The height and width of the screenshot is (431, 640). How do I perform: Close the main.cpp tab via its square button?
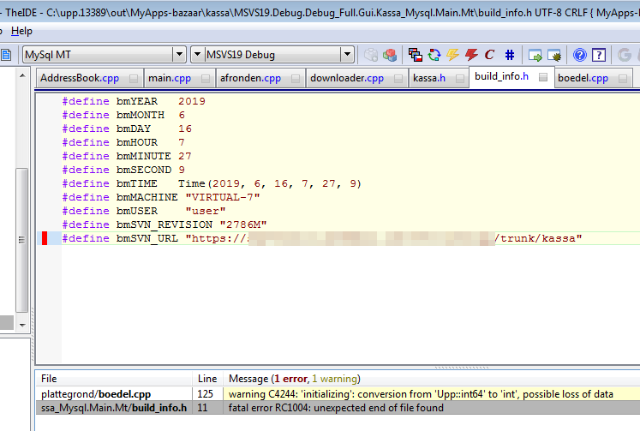pos(206,78)
